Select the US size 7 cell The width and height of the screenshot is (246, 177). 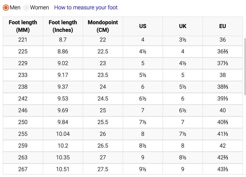click(143, 110)
